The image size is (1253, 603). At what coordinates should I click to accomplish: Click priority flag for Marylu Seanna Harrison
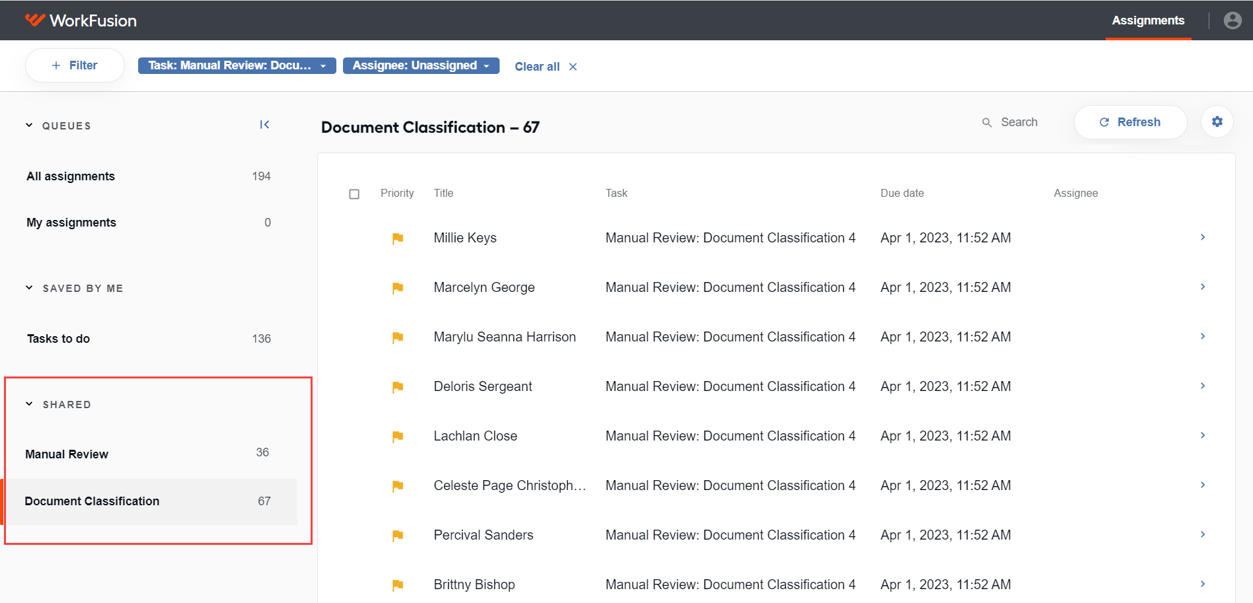pos(398,337)
